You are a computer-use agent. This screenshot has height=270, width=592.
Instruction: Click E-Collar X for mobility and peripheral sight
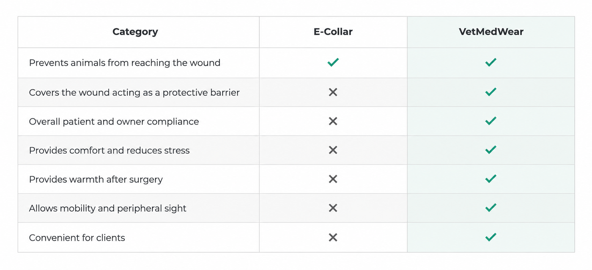tap(333, 208)
